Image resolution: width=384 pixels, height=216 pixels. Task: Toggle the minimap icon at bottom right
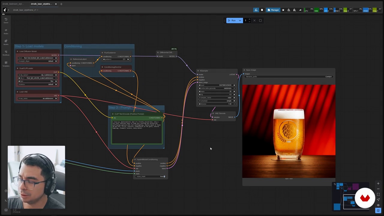(x=378, y=211)
